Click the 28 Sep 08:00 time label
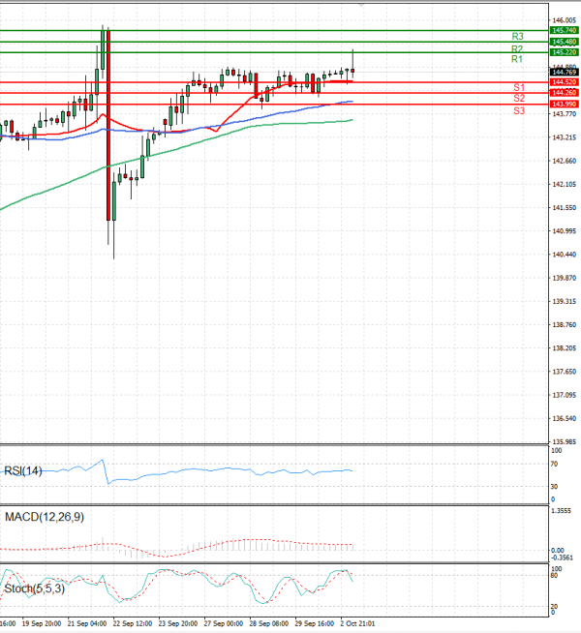Image resolution: width=581 pixels, height=633 pixels. pyautogui.click(x=269, y=623)
